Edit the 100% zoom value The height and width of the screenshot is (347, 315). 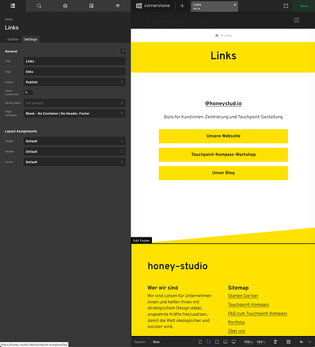(261, 342)
